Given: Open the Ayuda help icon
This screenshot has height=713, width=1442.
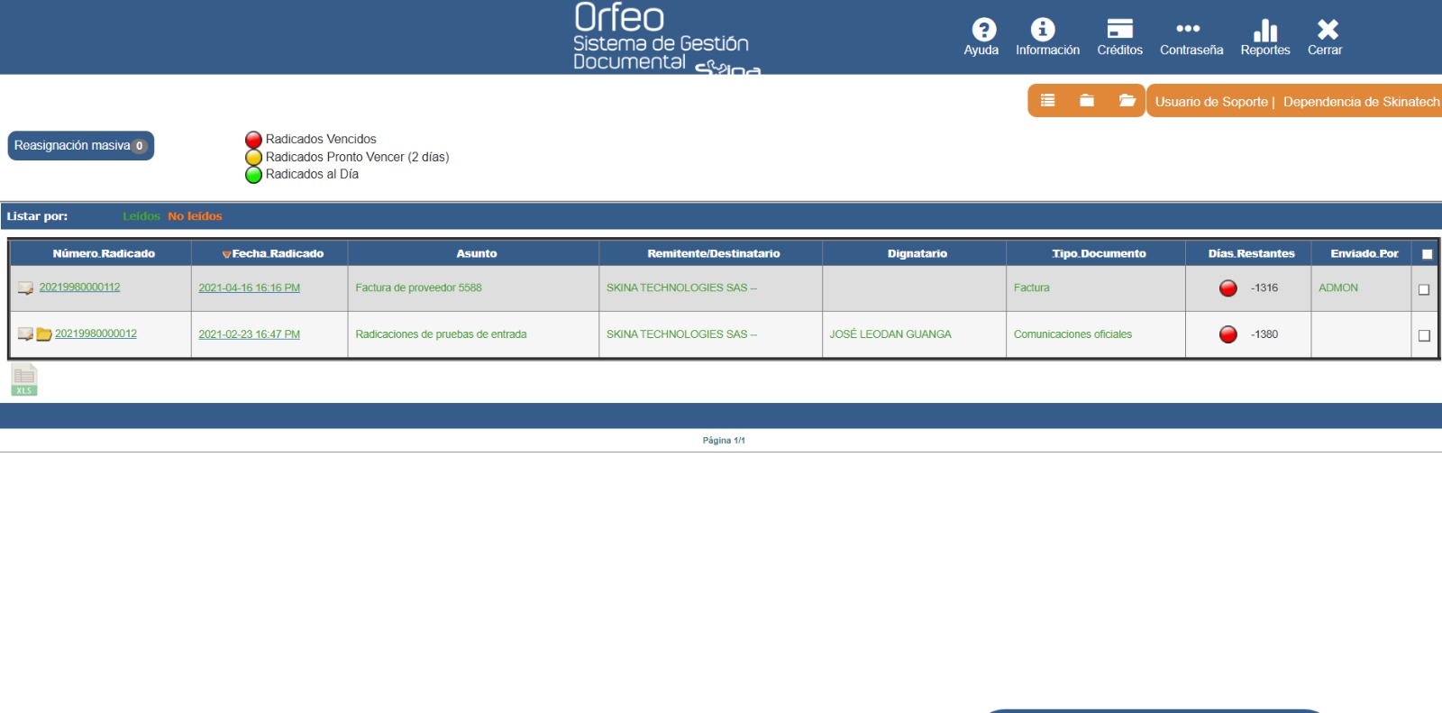Looking at the screenshot, I should (983, 31).
